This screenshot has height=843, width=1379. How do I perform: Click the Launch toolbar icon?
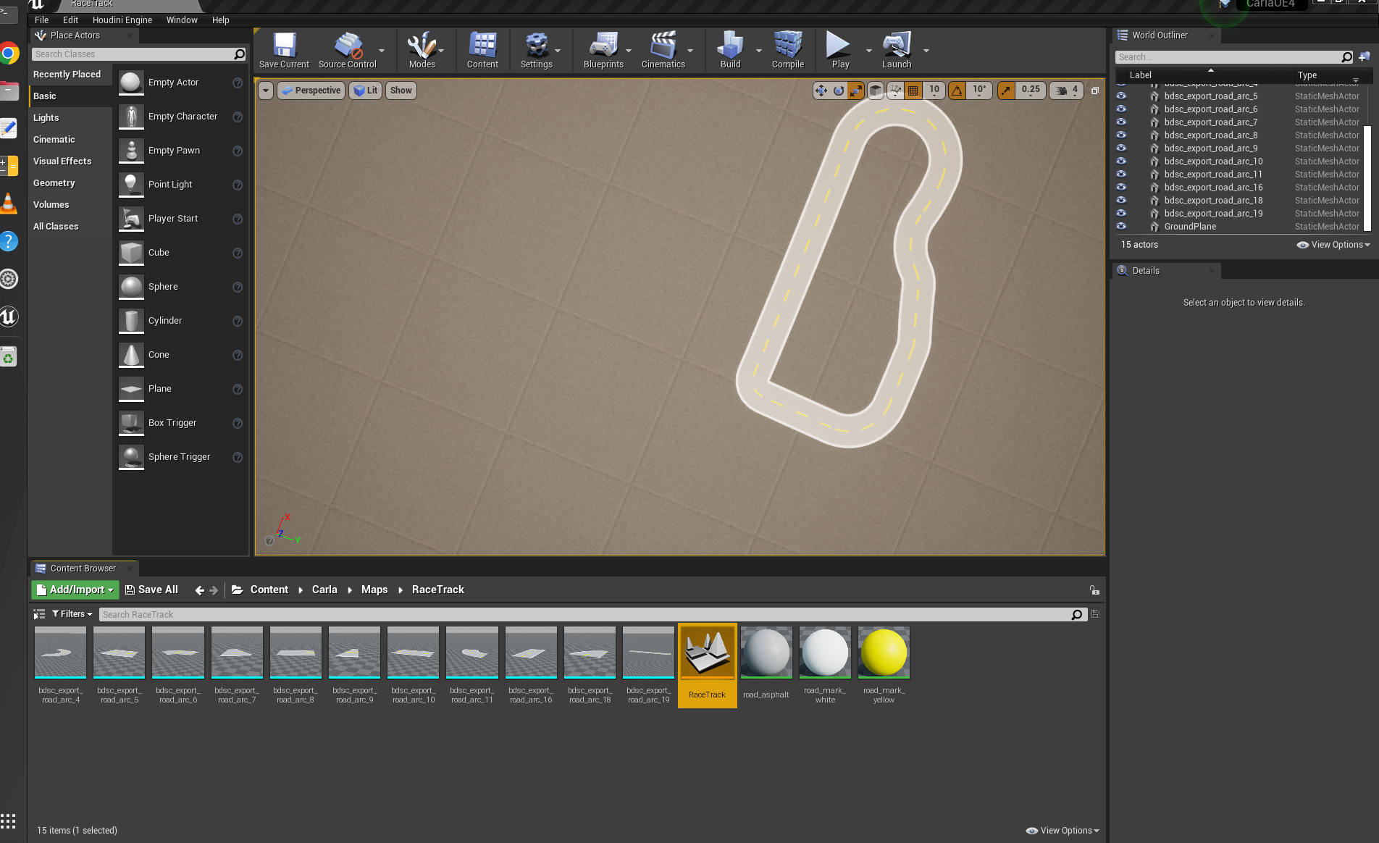[x=897, y=50]
